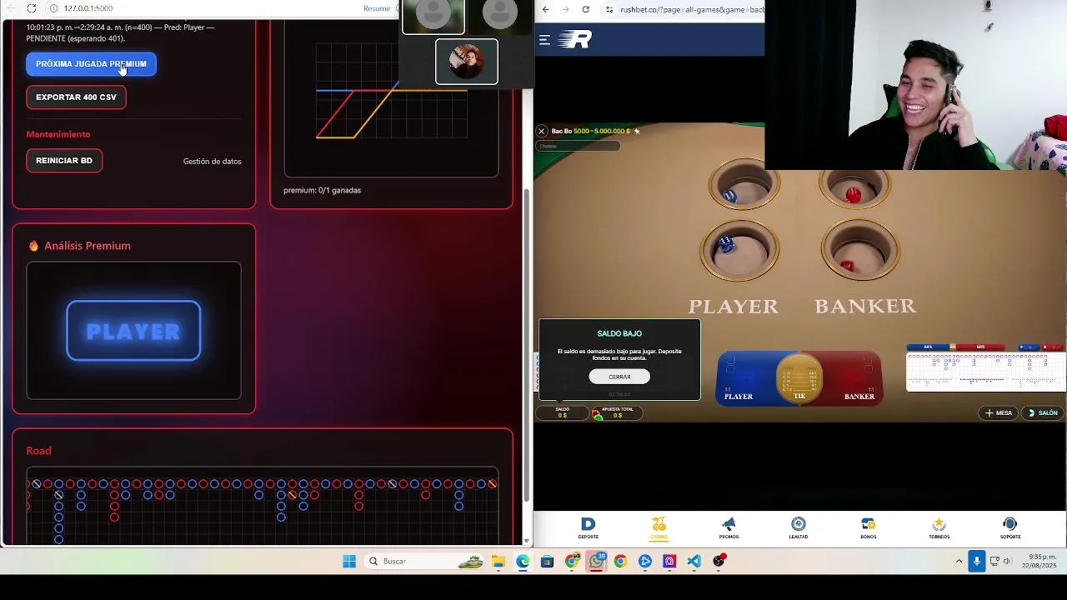Click the 'premium: 0/1 ganadas' text
Viewport: 1067px width, 600px height.
pos(322,190)
